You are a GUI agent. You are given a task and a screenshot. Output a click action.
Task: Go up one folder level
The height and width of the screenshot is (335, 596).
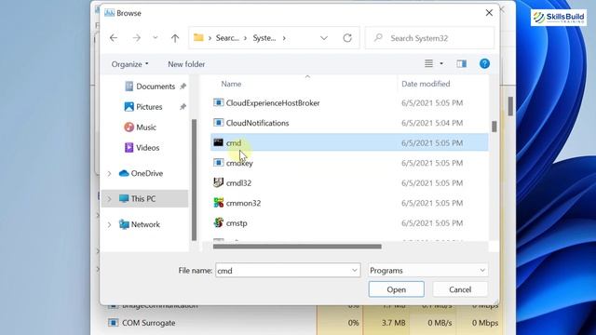175,38
